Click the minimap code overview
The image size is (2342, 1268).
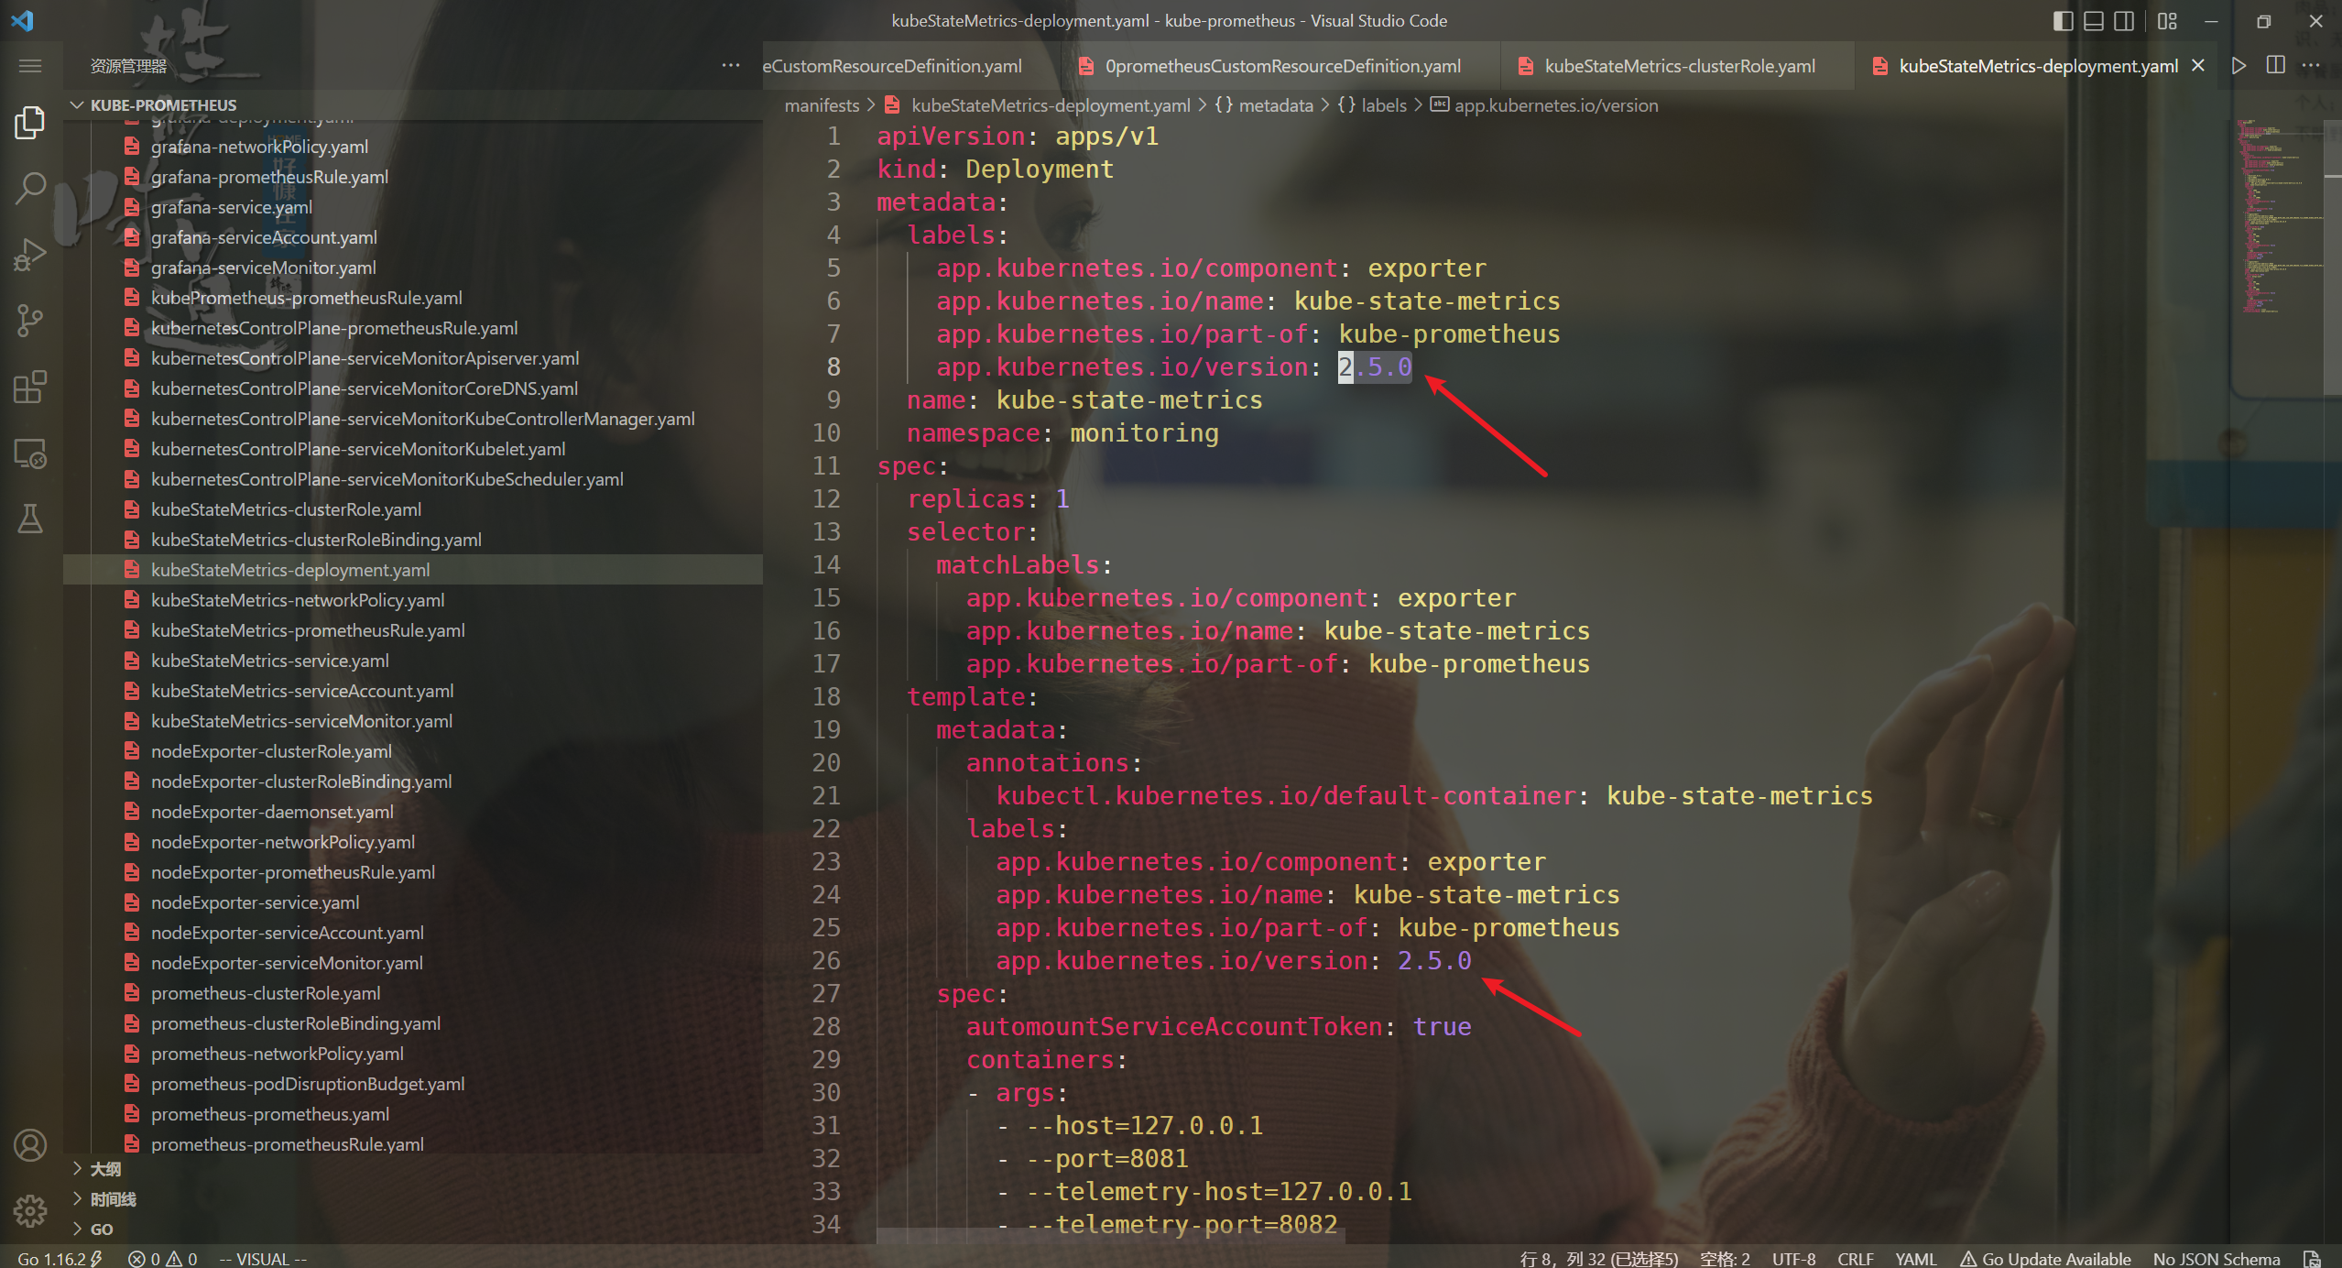[x=2278, y=215]
